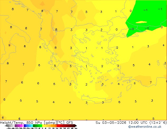This screenshot has width=167, height=129.
Task: Select the bright red swatch in legend bar
Action: tap(57, 126)
